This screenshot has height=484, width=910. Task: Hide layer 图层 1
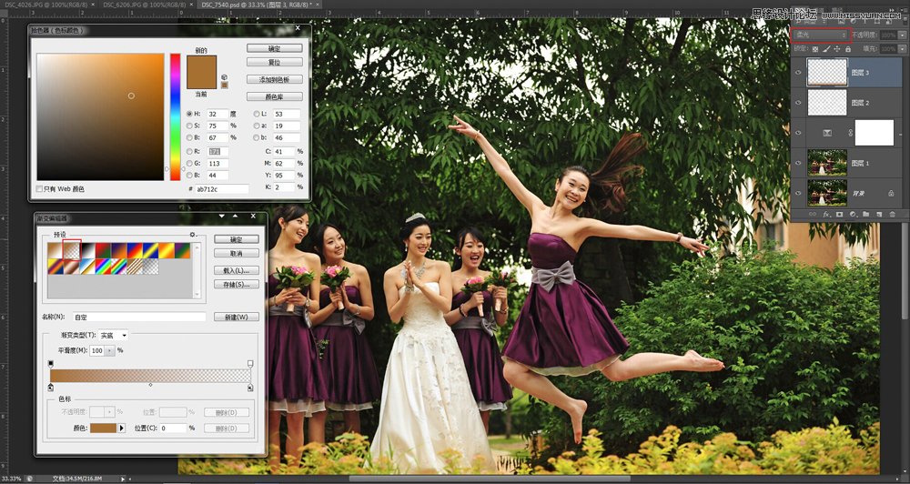(x=798, y=163)
